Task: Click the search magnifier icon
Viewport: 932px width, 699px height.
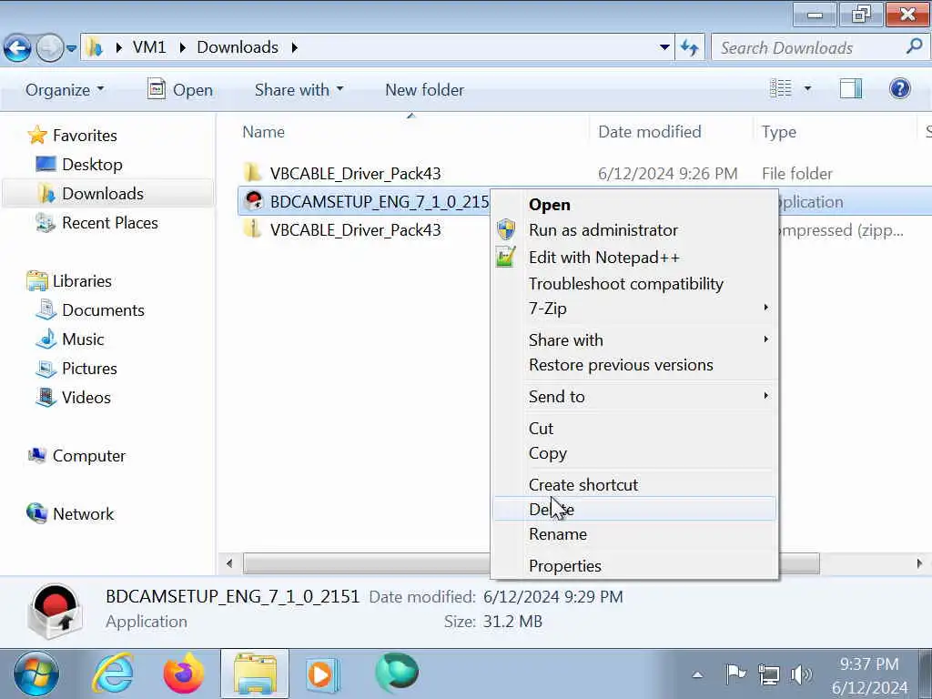Action: click(x=915, y=46)
